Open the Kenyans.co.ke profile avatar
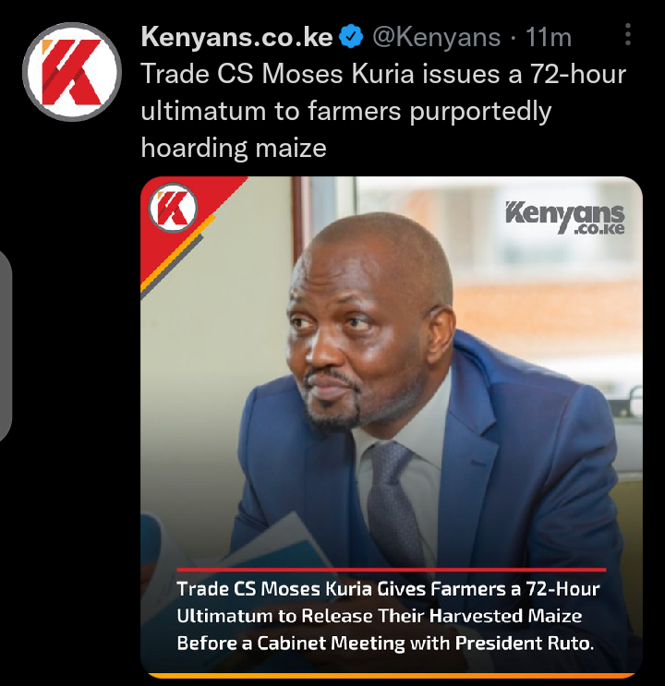The width and height of the screenshot is (665, 686). (72, 72)
